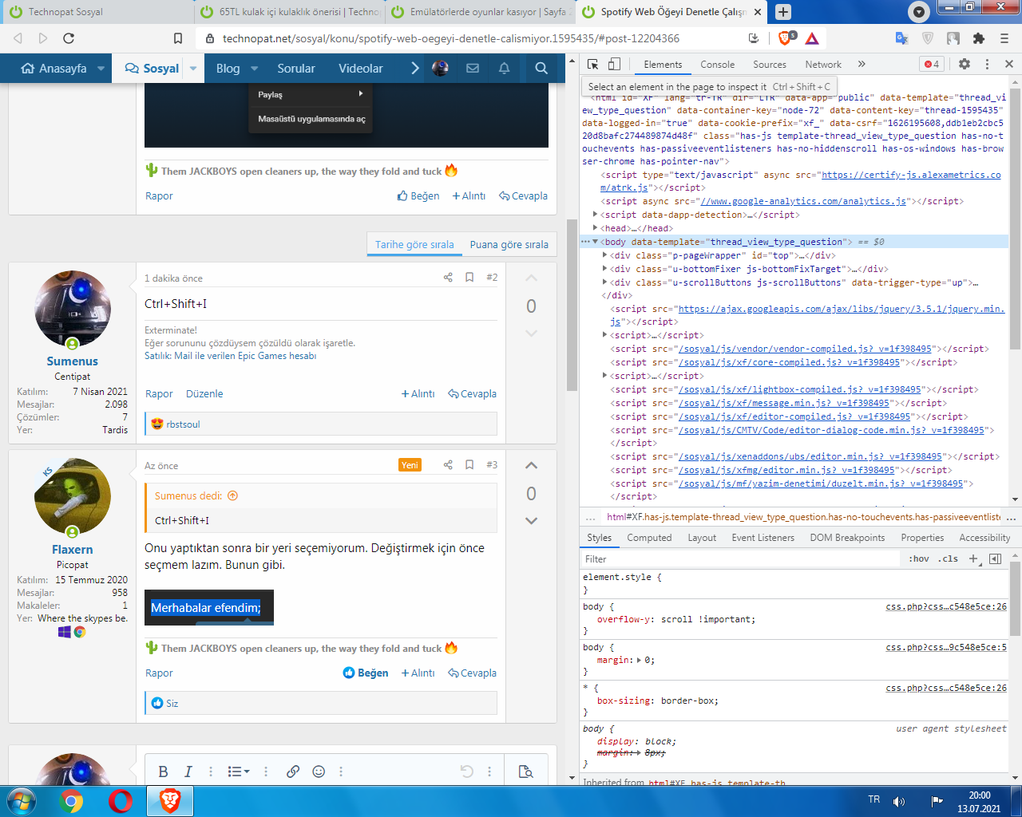Expand the data-dapp-detection script node
Image resolution: width=1022 pixels, height=817 pixels.
tap(595, 215)
